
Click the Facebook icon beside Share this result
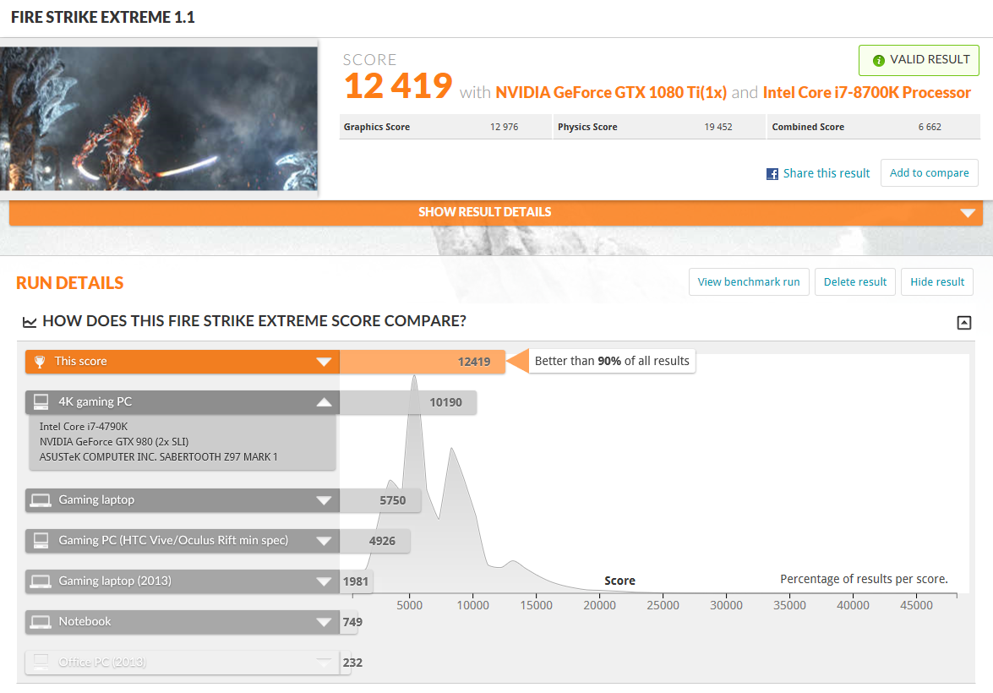click(x=772, y=173)
